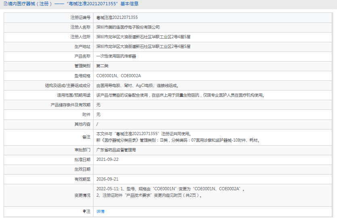This screenshot has width=337, height=218.
Task: Select product name 一次性使用阻抗传感器
Action: pyautogui.click(x=116, y=56)
